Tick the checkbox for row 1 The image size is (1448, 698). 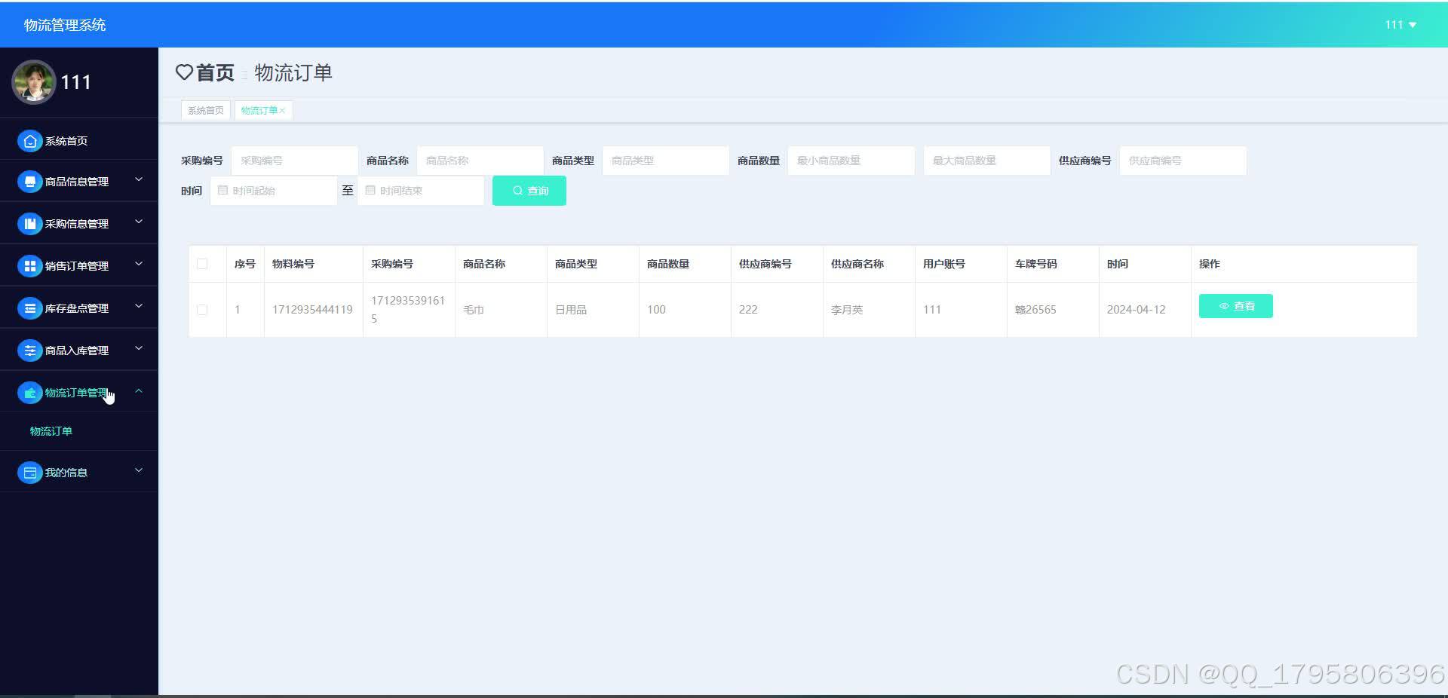(202, 310)
